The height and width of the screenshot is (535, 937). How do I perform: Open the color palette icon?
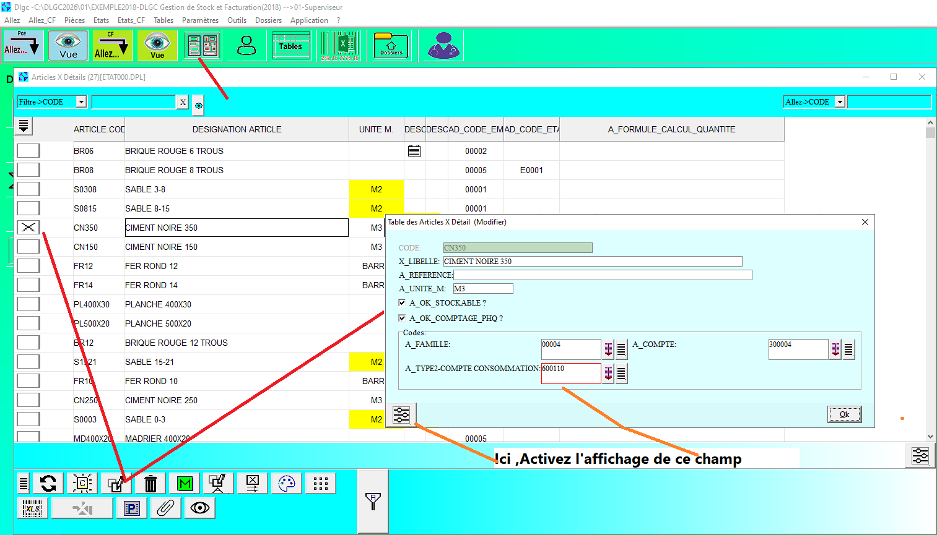[x=286, y=483]
